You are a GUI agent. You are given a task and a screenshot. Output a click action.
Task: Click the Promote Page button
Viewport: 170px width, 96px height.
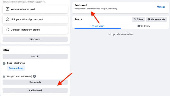16,68
